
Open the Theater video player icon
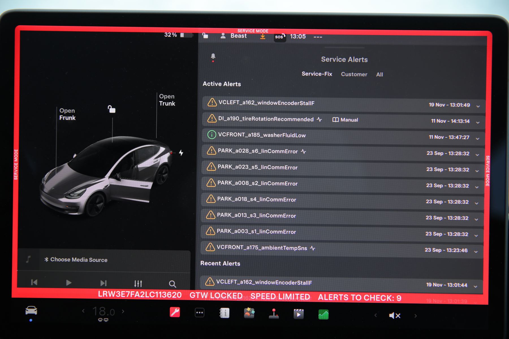[299, 314]
